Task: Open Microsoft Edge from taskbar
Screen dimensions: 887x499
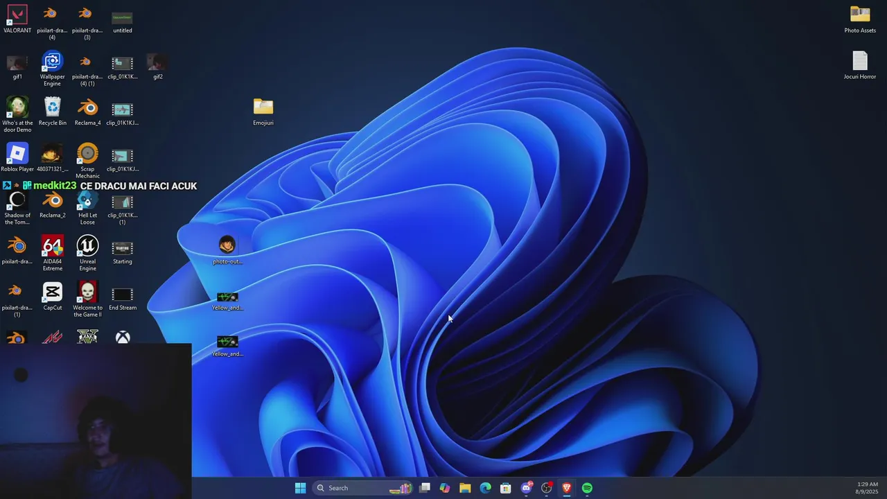Action: (486, 488)
